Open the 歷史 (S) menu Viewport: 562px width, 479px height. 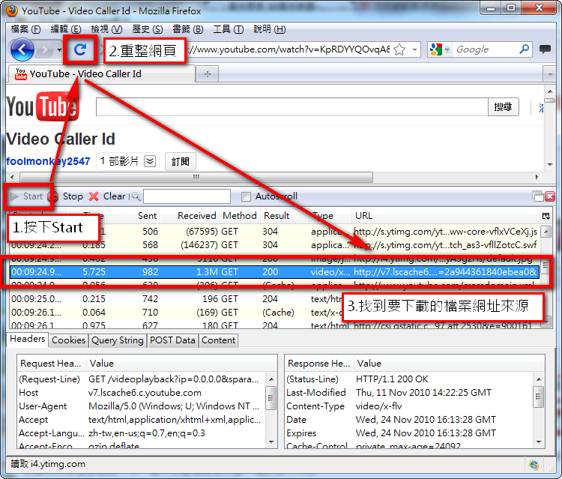(x=148, y=29)
